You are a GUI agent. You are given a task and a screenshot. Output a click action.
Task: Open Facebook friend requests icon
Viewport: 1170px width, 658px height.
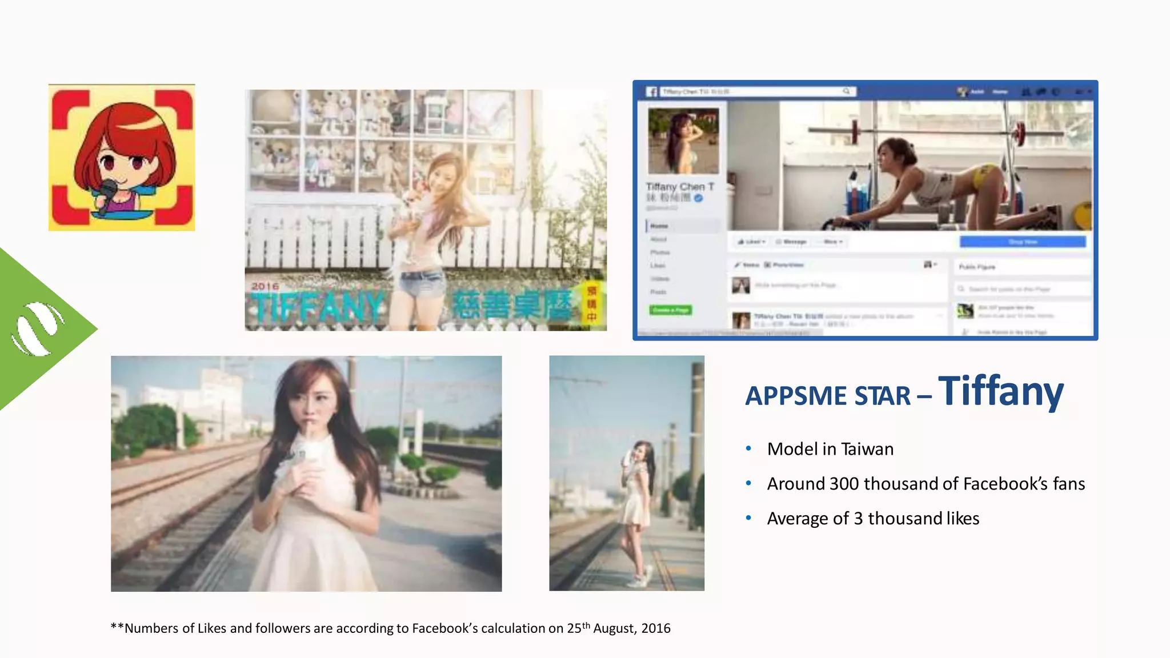[x=1027, y=92]
